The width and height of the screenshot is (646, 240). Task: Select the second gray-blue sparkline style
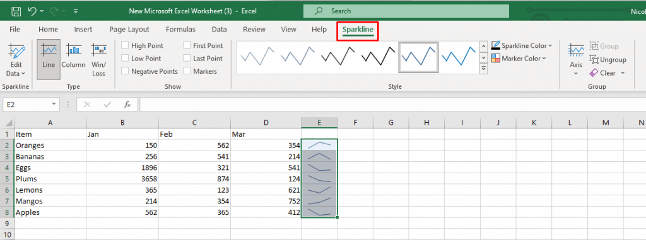[x=298, y=57]
